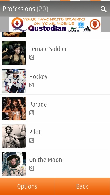Tap the Back softkey button
This screenshot has height=195, width=110.
(82, 186)
